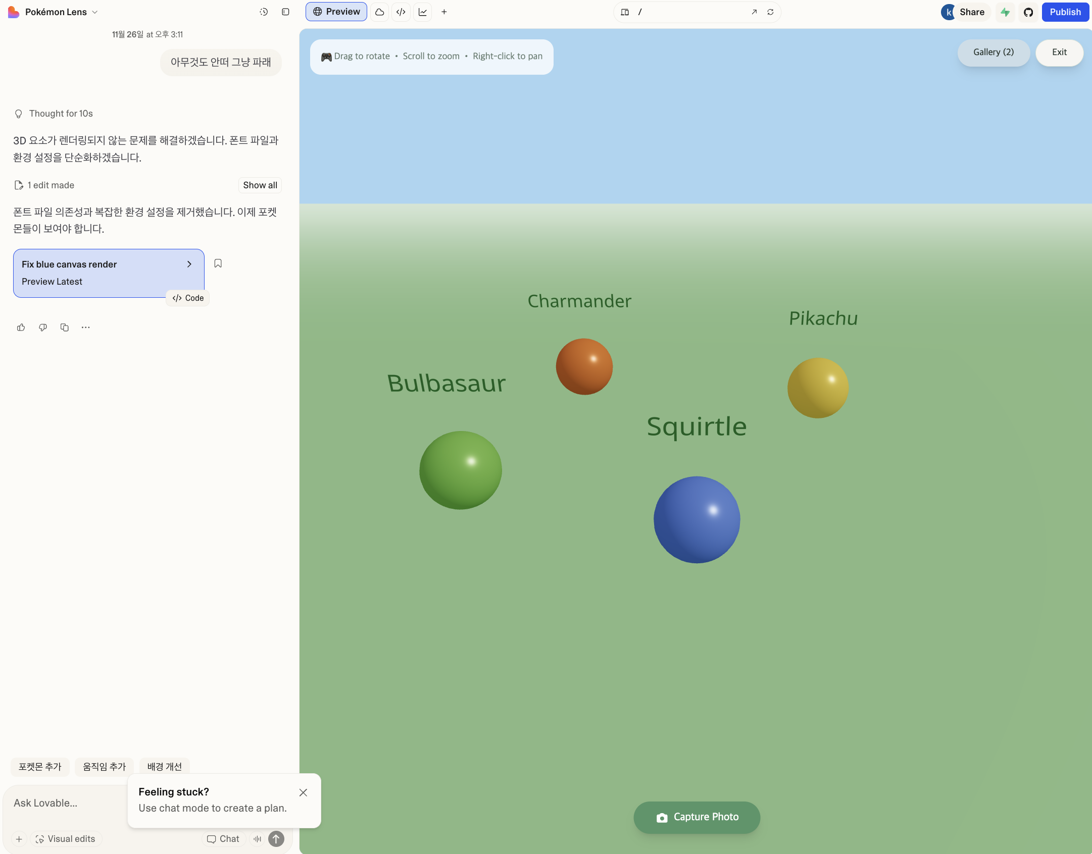The height and width of the screenshot is (854, 1092).
Task: Open preview in new tab arrow
Action: click(754, 12)
